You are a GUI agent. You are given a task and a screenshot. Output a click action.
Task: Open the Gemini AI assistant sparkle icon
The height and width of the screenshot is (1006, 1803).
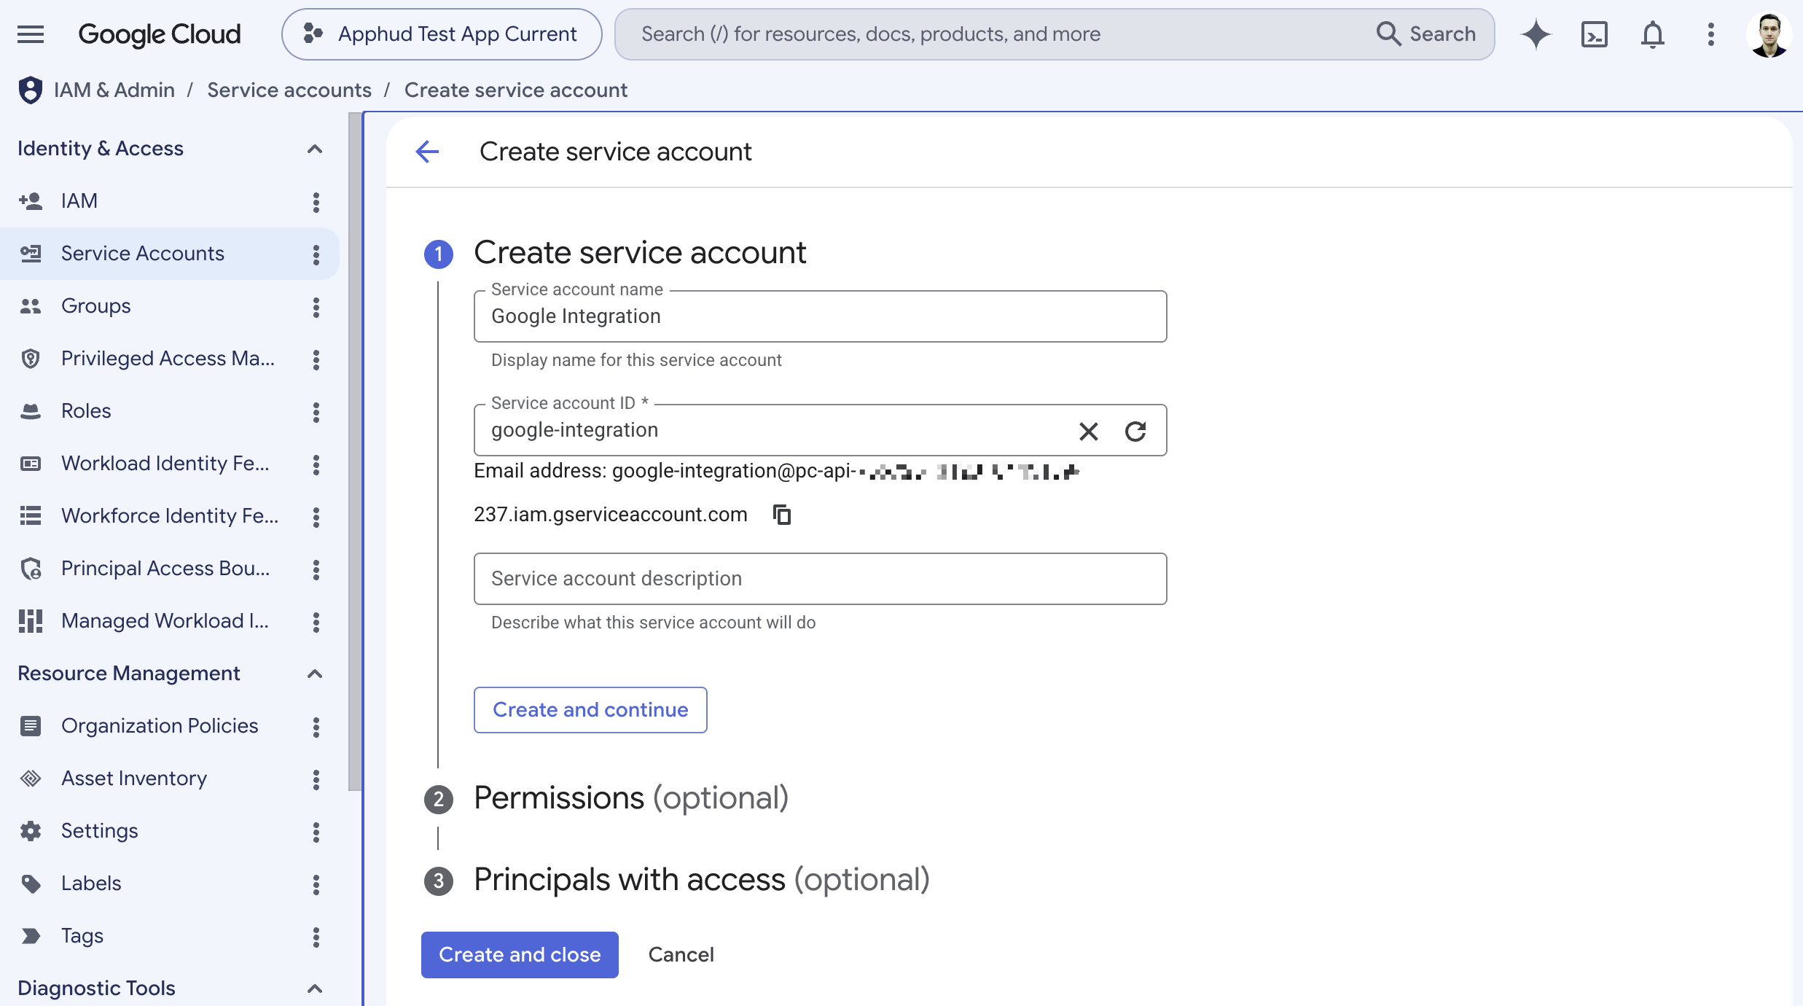pos(1536,34)
